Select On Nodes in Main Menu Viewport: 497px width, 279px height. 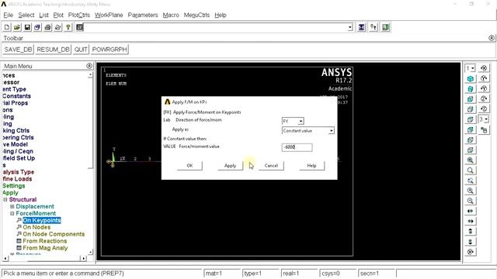tap(36, 227)
